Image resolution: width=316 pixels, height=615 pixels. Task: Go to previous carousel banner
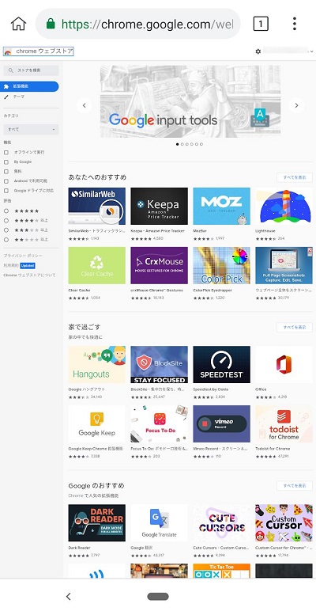[84, 105]
